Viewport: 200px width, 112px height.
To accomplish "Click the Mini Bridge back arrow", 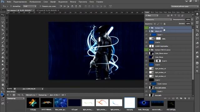I will pos(7,95).
